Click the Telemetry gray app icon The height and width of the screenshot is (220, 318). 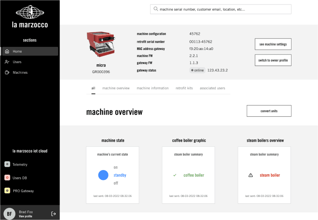pyautogui.click(x=7, y=164)
